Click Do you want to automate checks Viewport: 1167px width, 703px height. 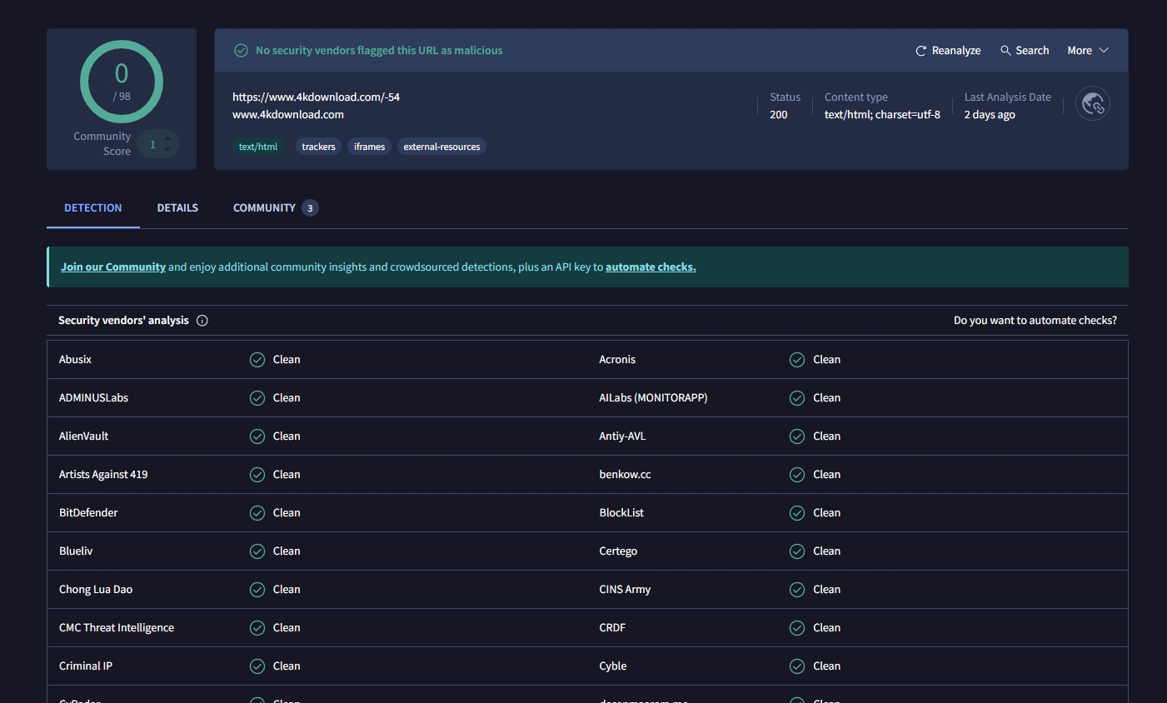click(1035, 321)
